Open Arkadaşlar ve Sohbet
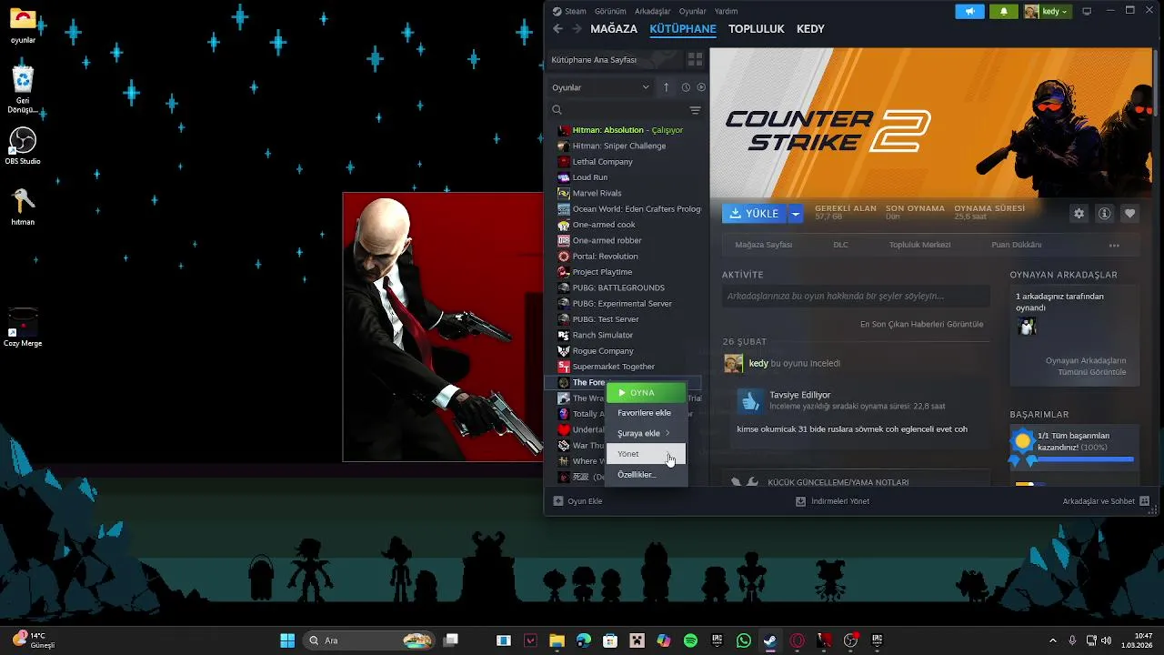The image size is (1164, 655). pyautogui.click(x=1106, y=501)
